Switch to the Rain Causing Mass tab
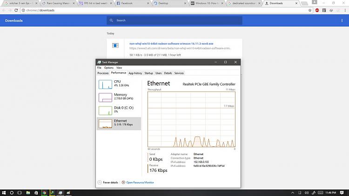Screen dimensions: 349x196 58,3
